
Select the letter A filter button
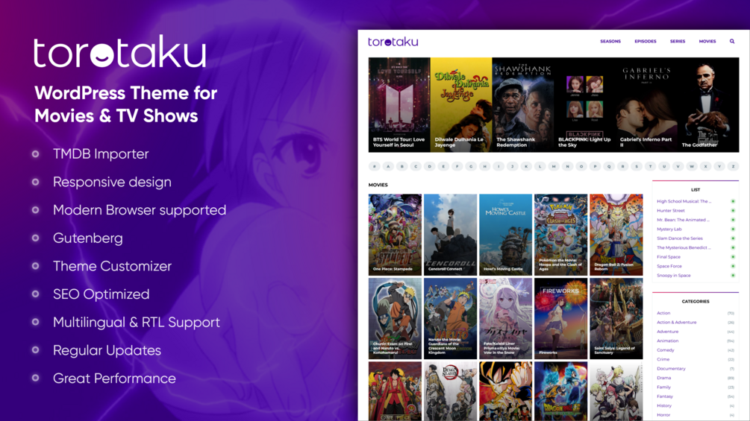pos(388,167)
